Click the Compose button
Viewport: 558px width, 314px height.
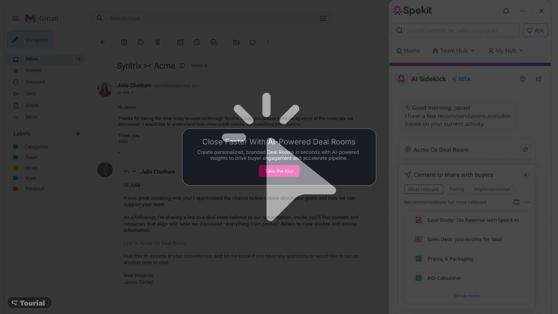point(30,40)
